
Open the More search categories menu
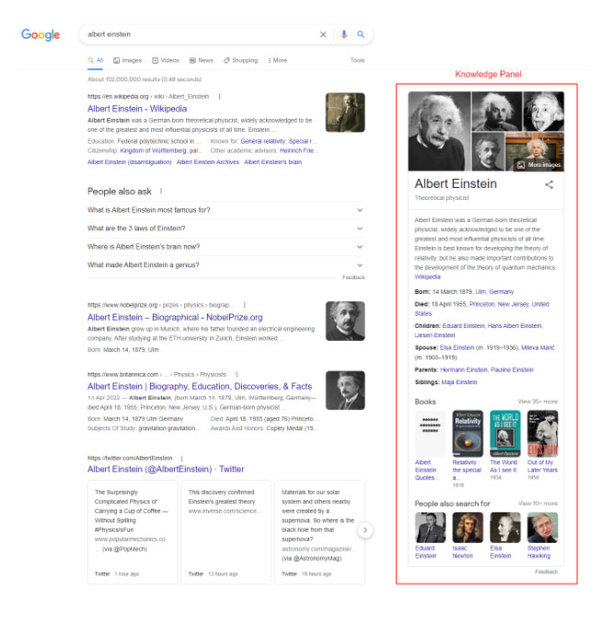pyautogui.click(x=277, y=60)
